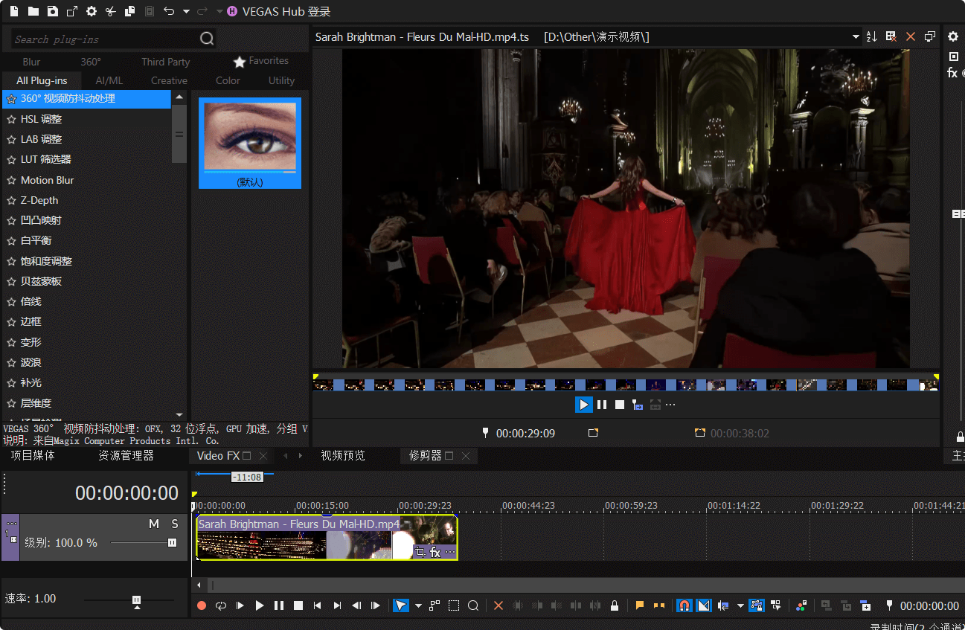Image resolution: width=965 pixels, height=630 pixels.
Task: Toggle the lock icon on the timeline toolbar
Action: click(614, 605)
